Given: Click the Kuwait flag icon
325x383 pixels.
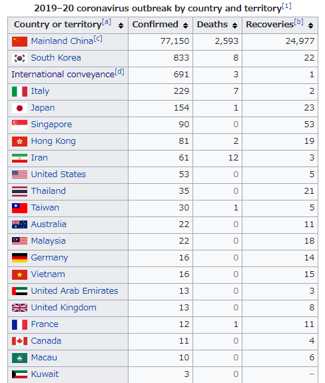Looking at the screenshot, I should pyautogui.click(x=19, y=374).
